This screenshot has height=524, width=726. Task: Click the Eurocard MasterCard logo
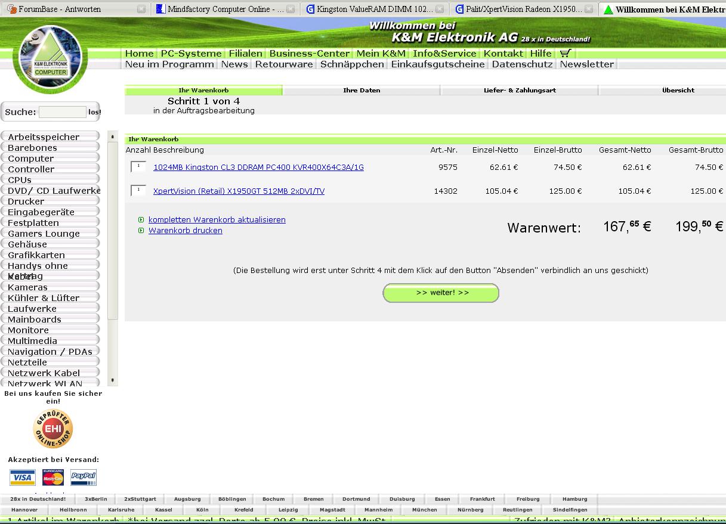pyautogui.click(x=53, y=478)
